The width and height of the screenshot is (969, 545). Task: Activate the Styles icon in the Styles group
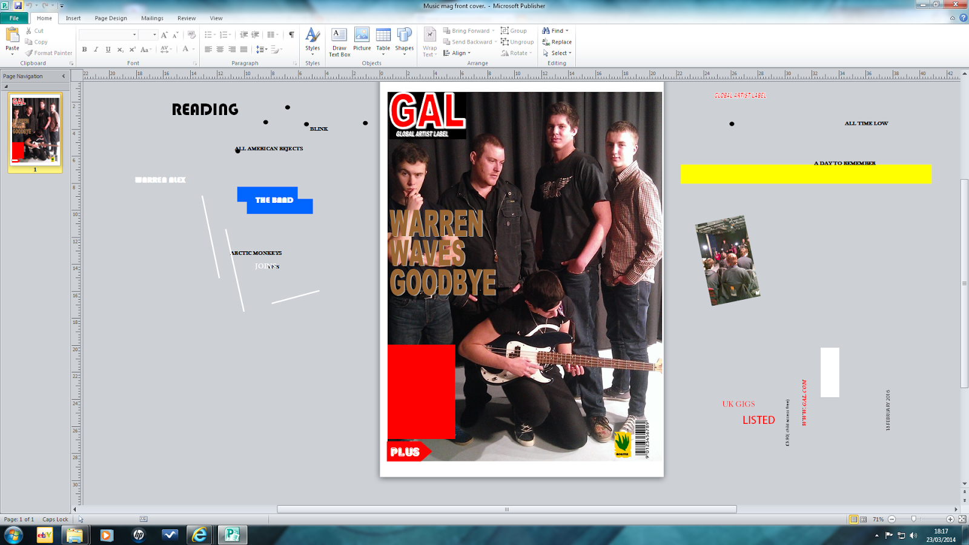[312, 41]
